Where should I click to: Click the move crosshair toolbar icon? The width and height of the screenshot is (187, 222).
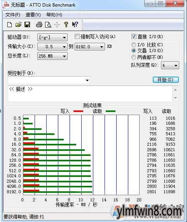point(57,24)
